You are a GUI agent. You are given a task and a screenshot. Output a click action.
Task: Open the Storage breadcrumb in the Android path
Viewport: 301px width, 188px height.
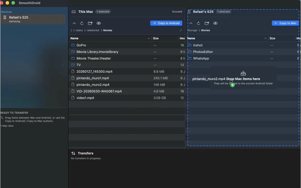click(x=192, y=30)
